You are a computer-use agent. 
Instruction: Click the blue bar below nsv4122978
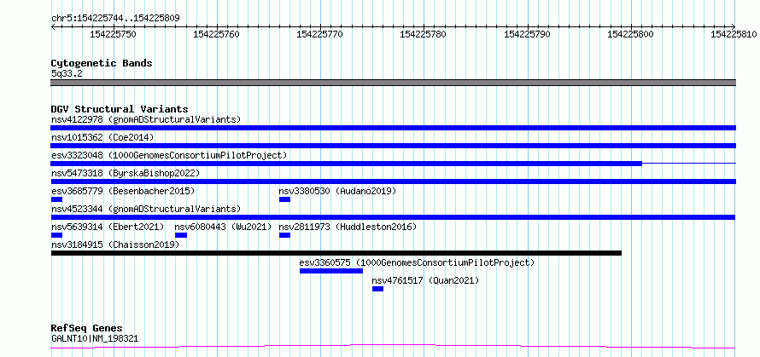[394, 128]
